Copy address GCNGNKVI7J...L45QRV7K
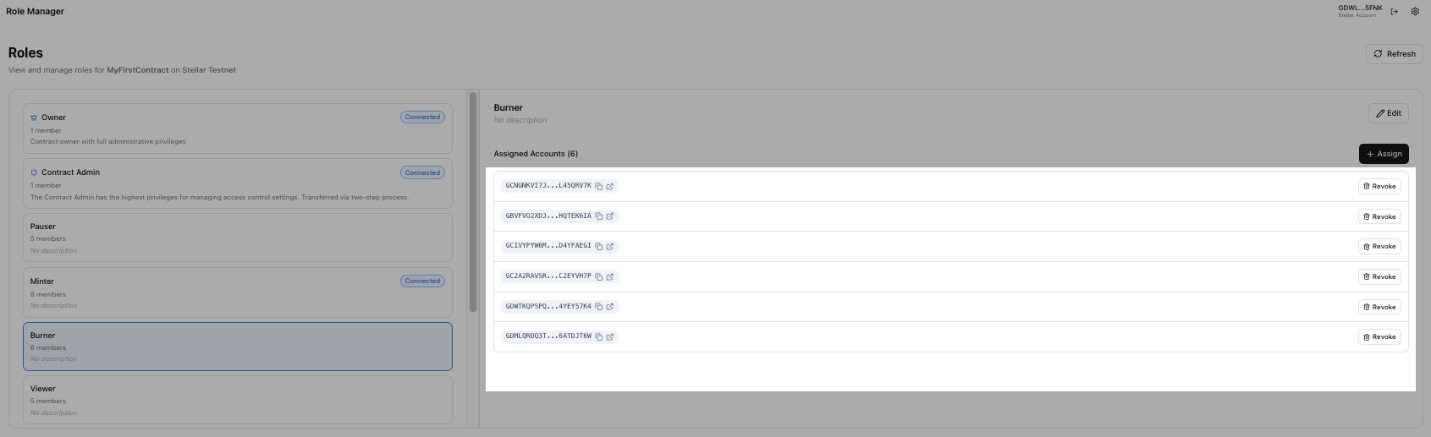 (598, 186)
